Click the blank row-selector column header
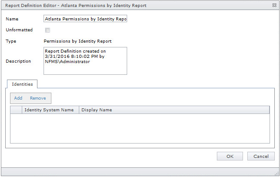Viewport: 280px width, 177px height. (16, 110)
